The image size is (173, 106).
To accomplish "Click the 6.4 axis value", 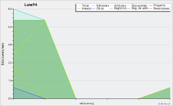I will point(10,27).
